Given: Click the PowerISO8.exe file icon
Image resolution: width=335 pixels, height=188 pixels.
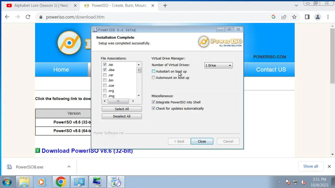Looking at the screenshot, I should point(9,167).
